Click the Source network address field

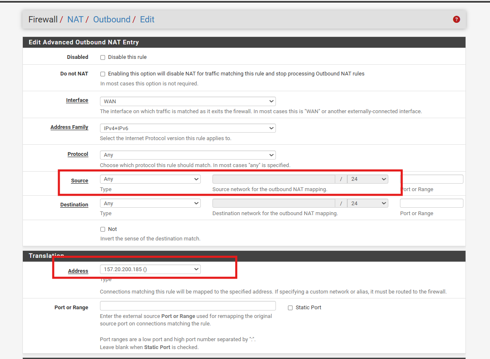[x=273, y=179]
